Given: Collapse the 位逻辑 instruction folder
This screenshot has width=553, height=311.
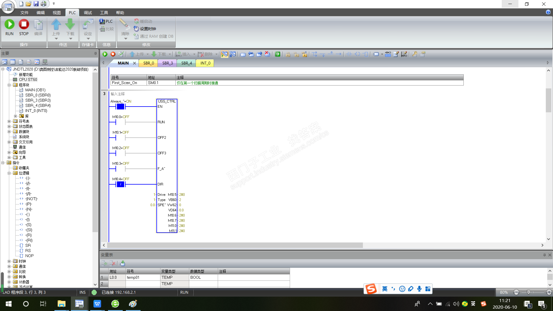Looking at the screenshot, I should tap(9, 173).
